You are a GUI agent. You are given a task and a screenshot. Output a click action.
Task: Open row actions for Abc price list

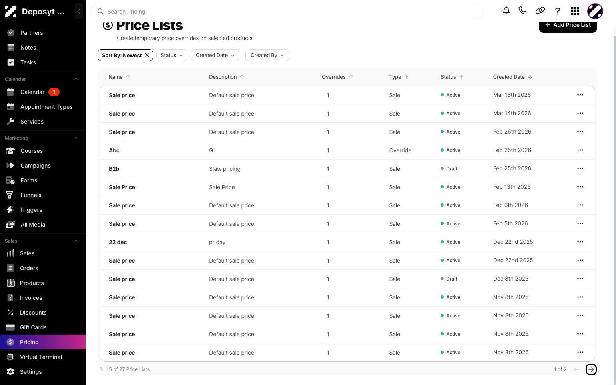[x=580, y=150]
